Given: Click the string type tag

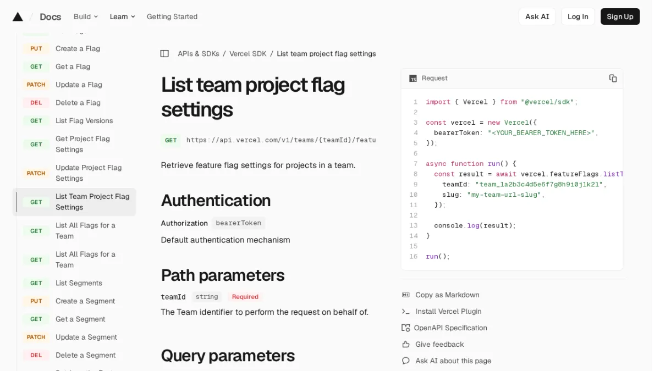Looking at the screenshot, I should tap(207, 297).
